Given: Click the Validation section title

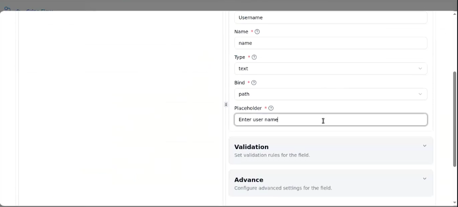Looking at the screenshot, I should tap(251, 147).
